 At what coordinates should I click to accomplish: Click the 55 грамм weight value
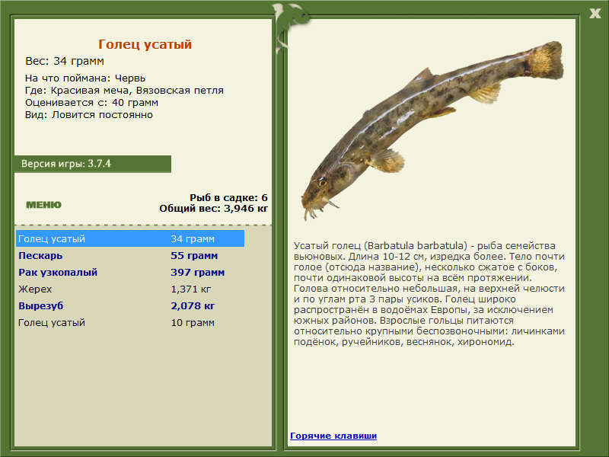194,256
